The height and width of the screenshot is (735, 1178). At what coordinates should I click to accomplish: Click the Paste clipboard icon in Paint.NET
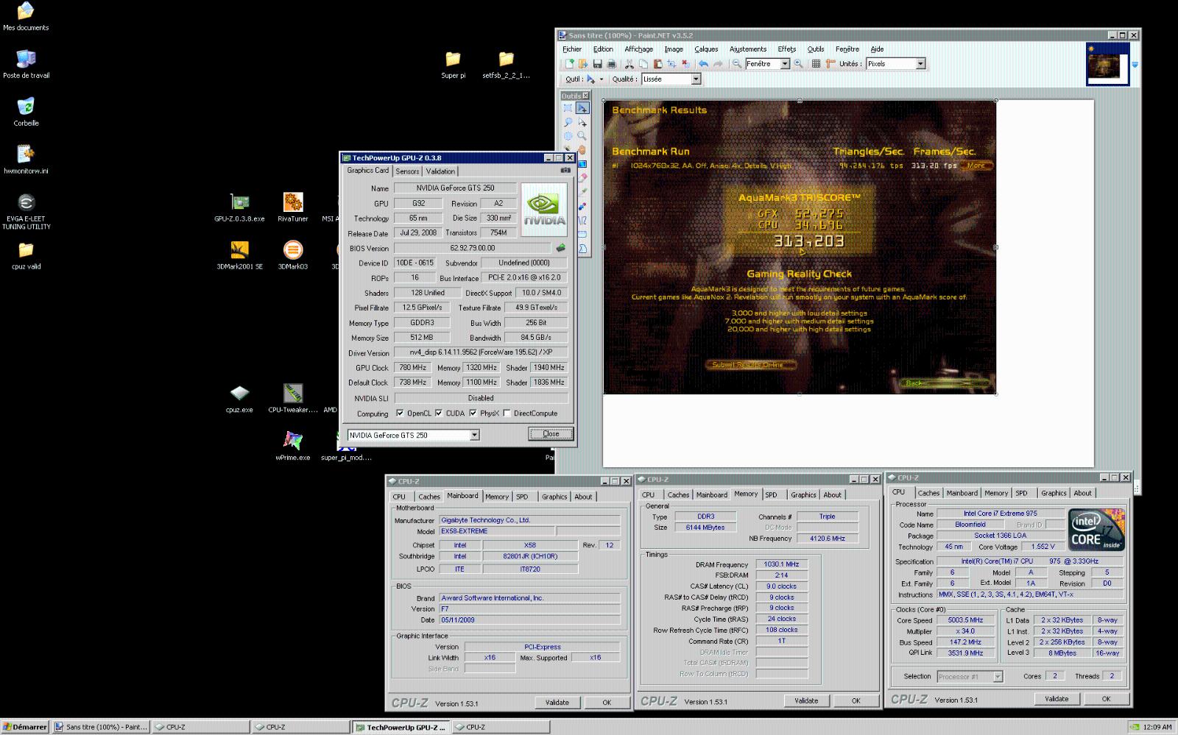point(657,64)
